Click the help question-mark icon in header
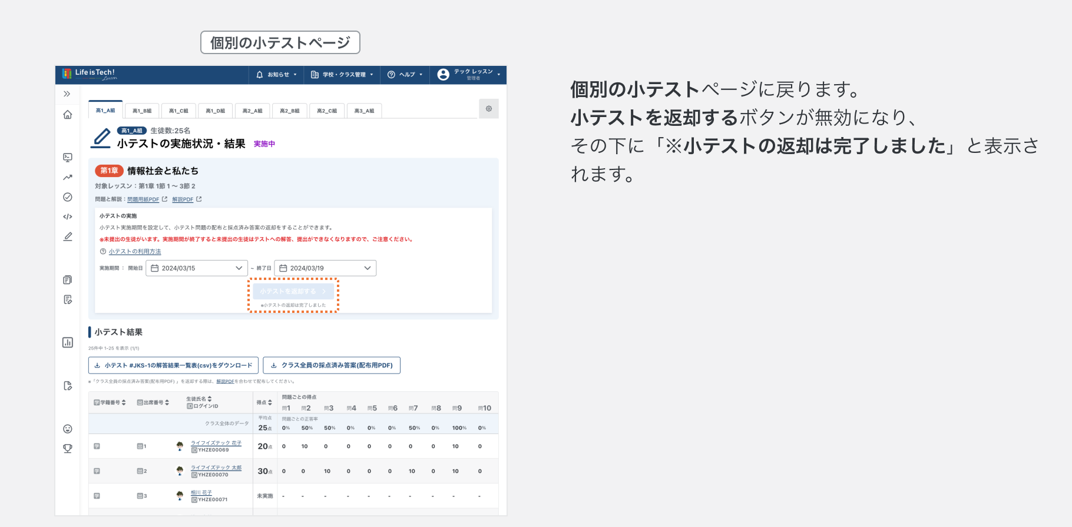The width and height of the screenshot is (1072, 527). point(391,75)
